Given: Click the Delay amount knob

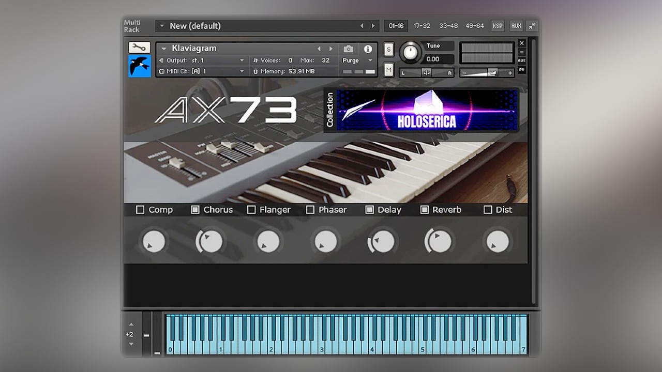Looking at the screenshot, I should 383,241.
